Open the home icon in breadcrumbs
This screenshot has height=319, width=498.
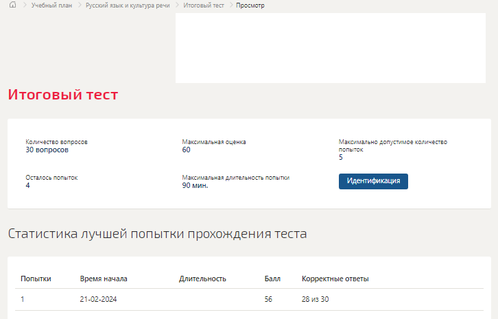pos(13,5)
